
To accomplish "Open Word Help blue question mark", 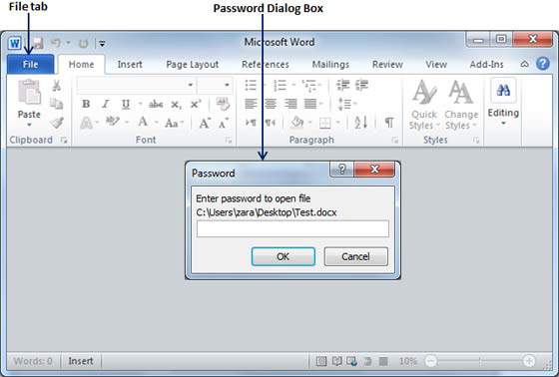I will (543, 64).
